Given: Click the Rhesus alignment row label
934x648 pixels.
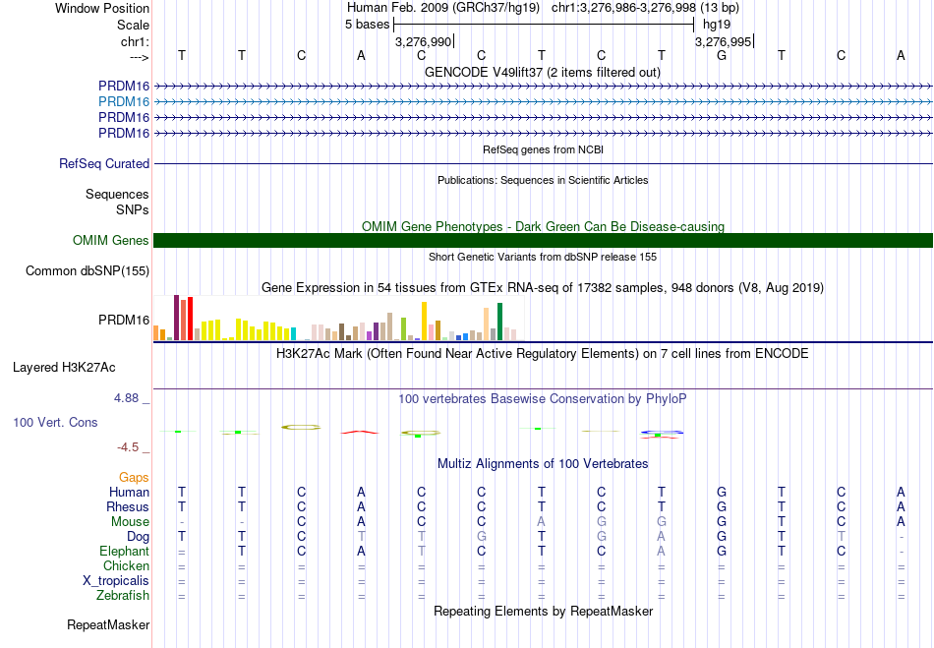Looking at the screenshot, I should (128, 506).
